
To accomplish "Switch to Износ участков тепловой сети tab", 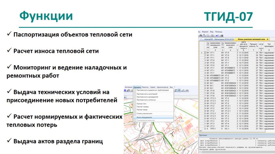I will pos(251,39).
